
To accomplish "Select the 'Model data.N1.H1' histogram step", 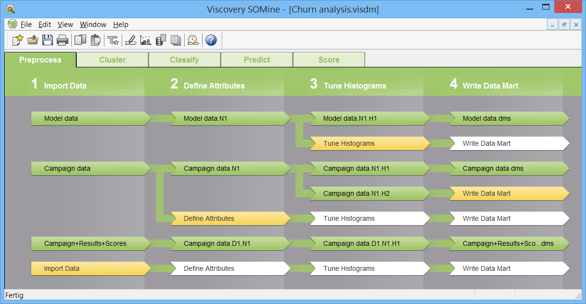I will coord(370,118).
